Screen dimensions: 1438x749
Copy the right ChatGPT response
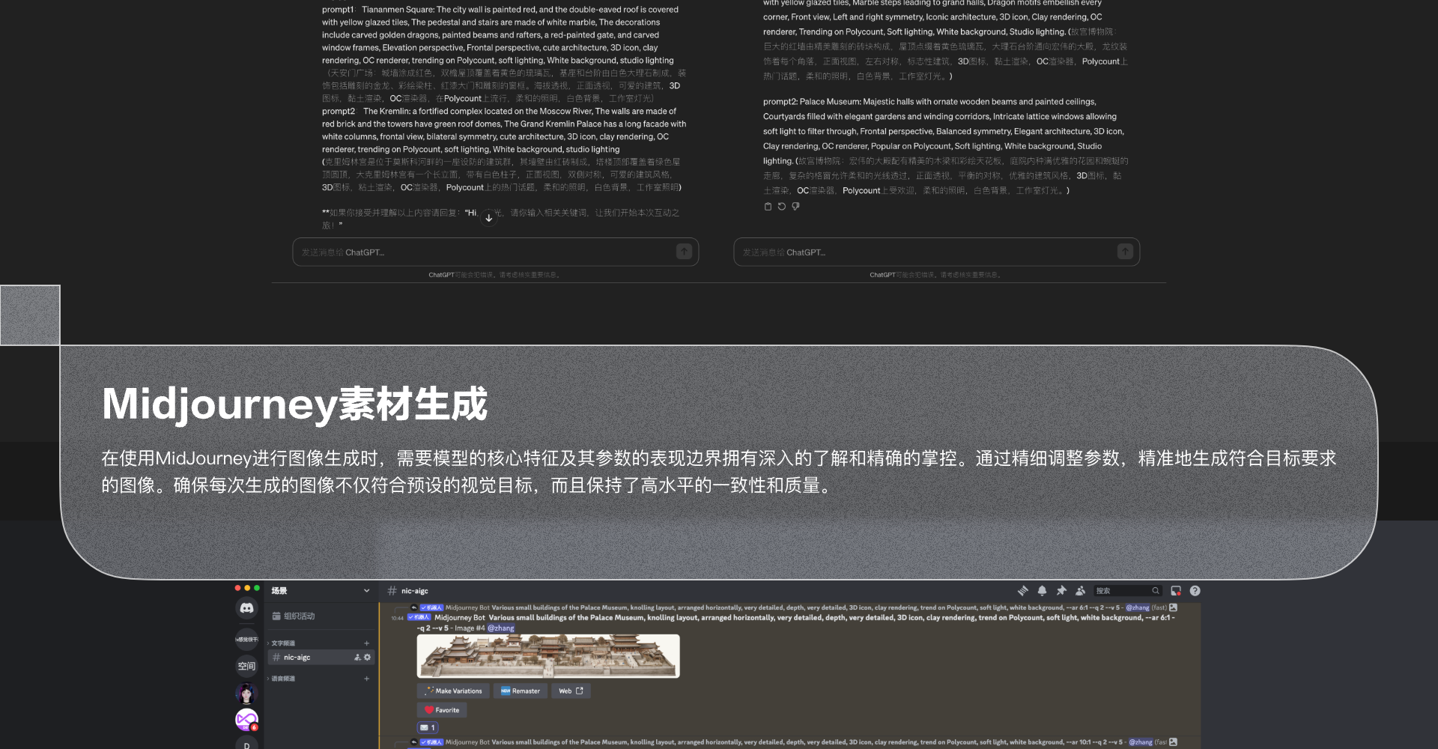pyautogui.click(x=768, y=207)
